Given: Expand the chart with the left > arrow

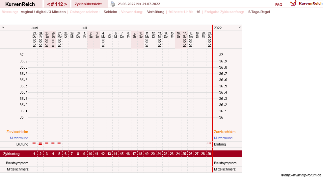Looking at the screenshot, I should (3, 27).
